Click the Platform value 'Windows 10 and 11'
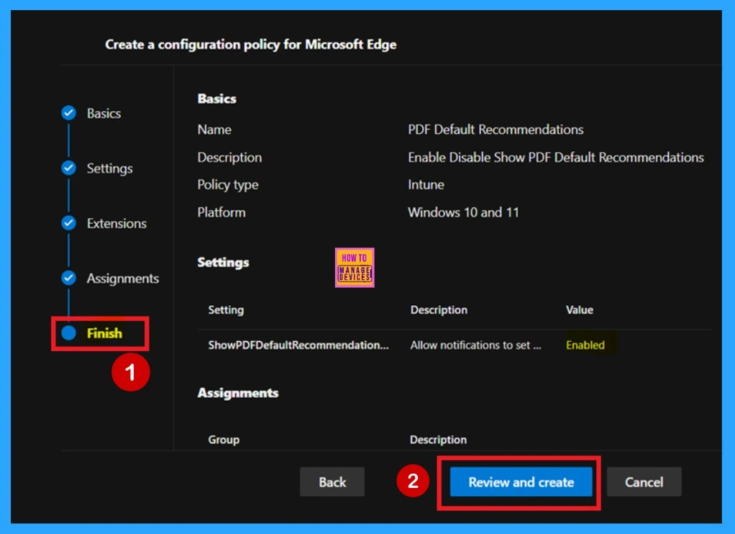Screen dimensions: 735x534 tap(463, 212)
